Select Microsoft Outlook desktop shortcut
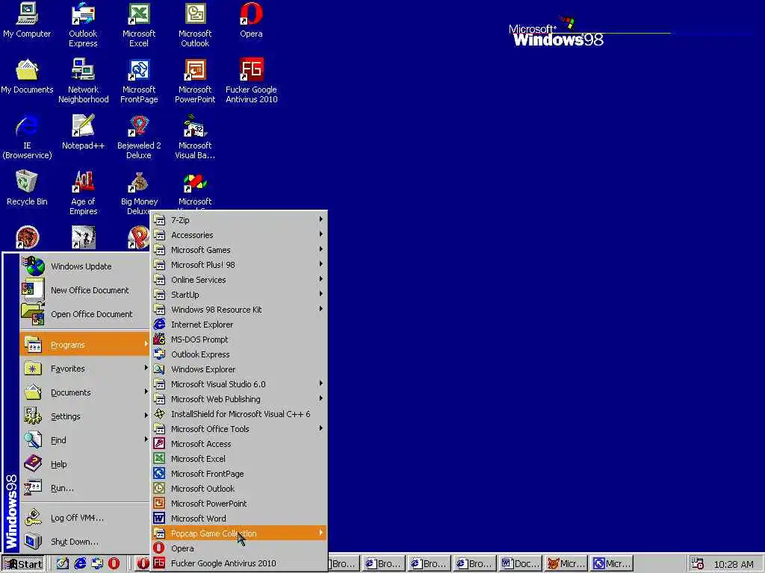Image resolution: width=765 pixels, height=573 pixels. coord(195,25)
